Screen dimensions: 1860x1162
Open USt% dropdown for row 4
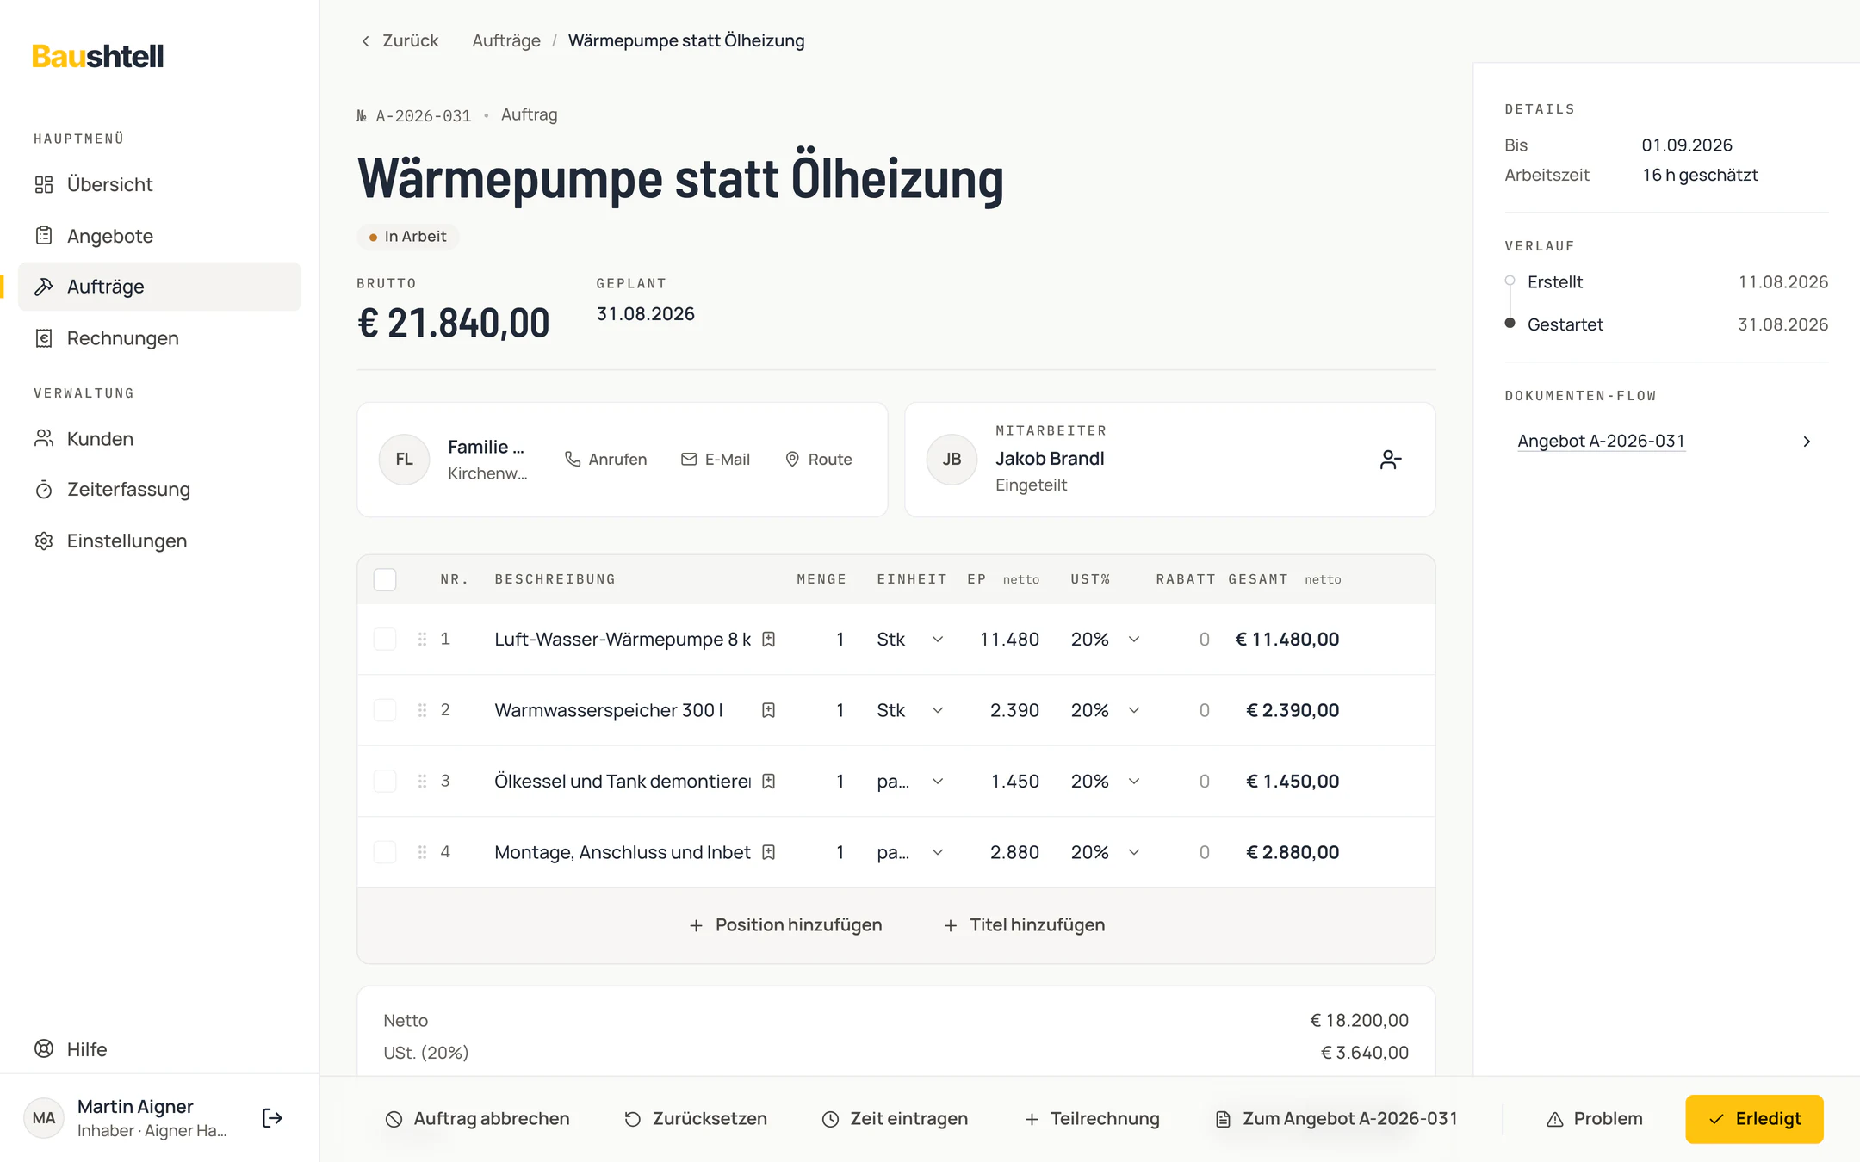pos(1106,852)
